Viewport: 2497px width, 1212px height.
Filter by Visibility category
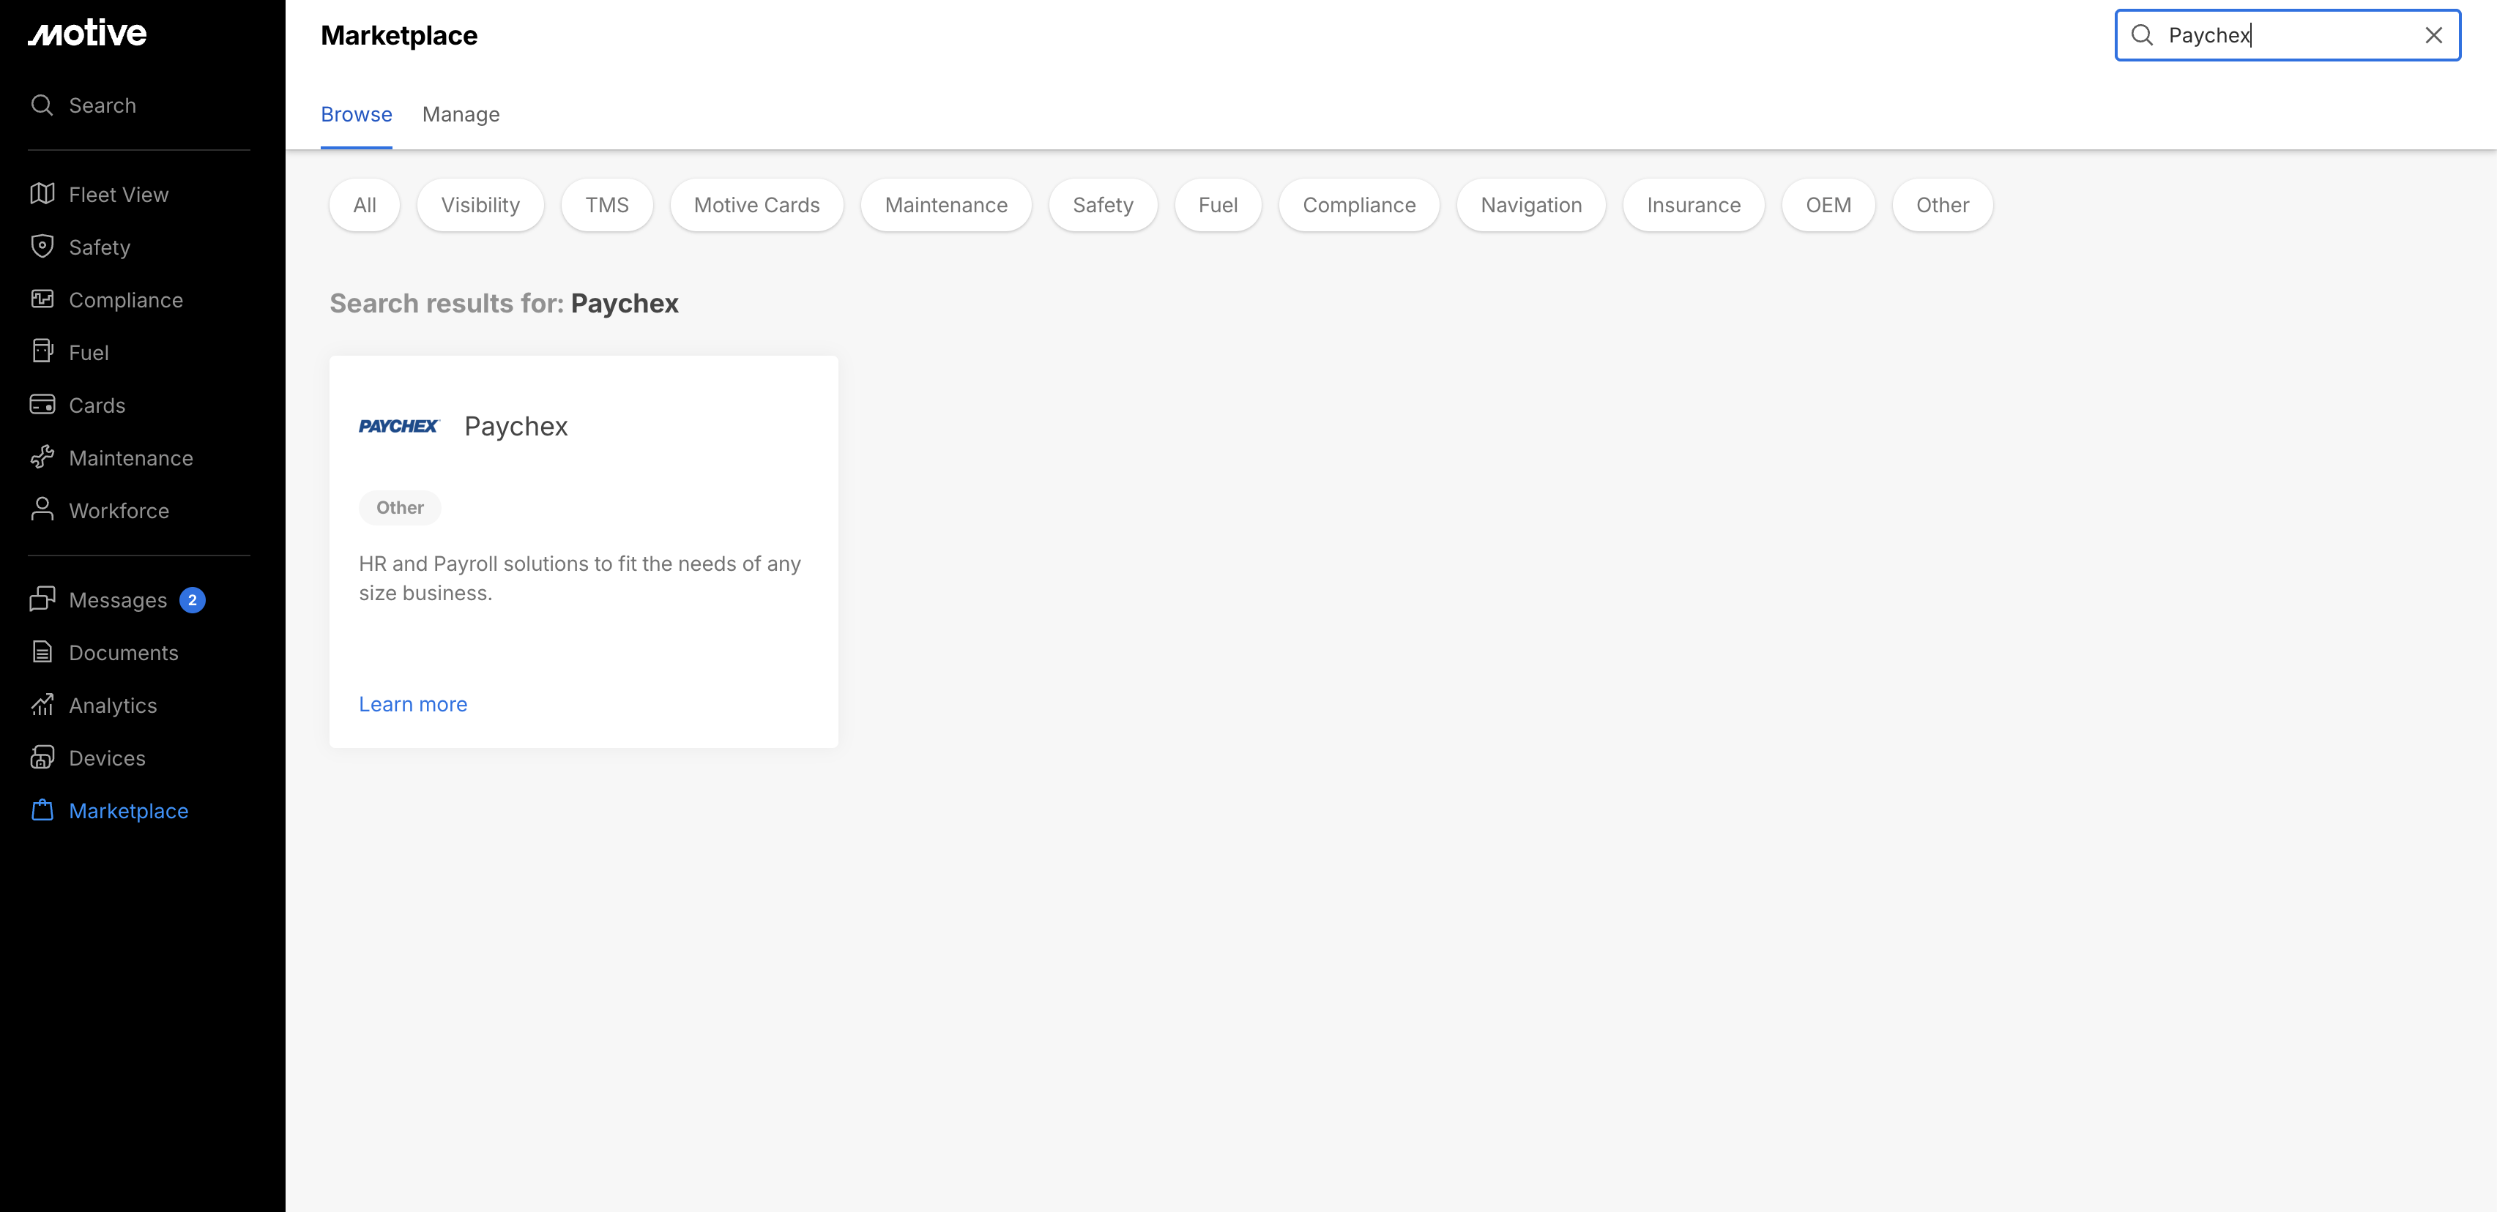(480, 204)
